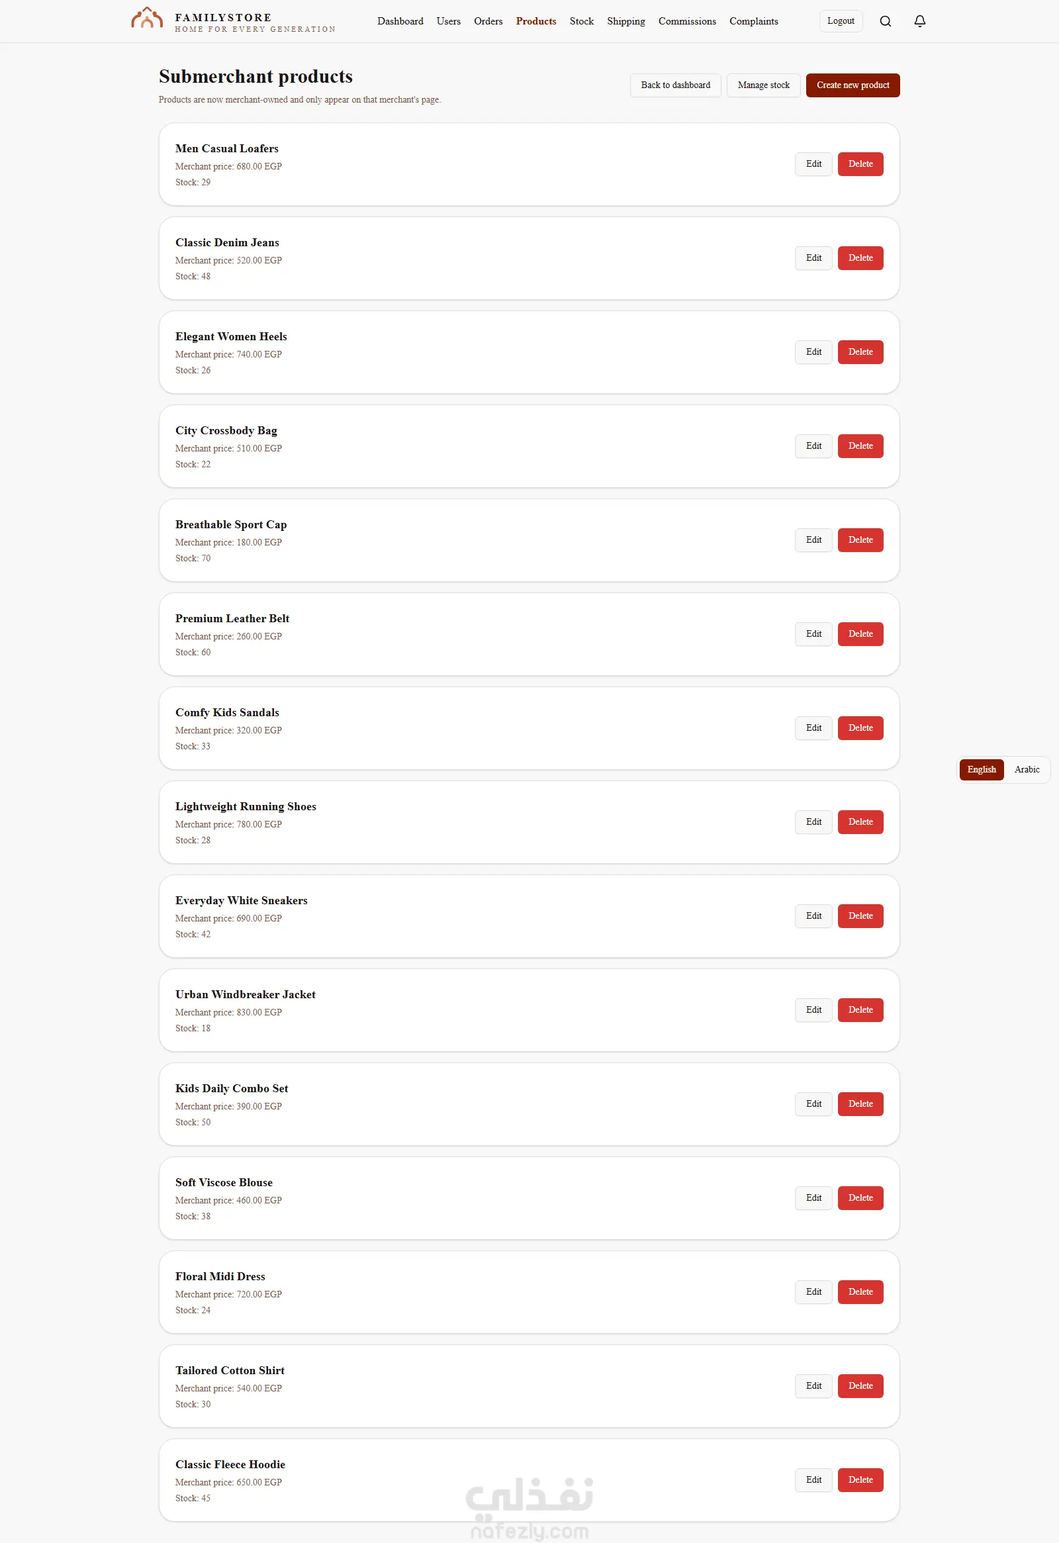Navigate to Commissions
1059x1543 pixels.
pyautogui.click(x=687, y=21)
